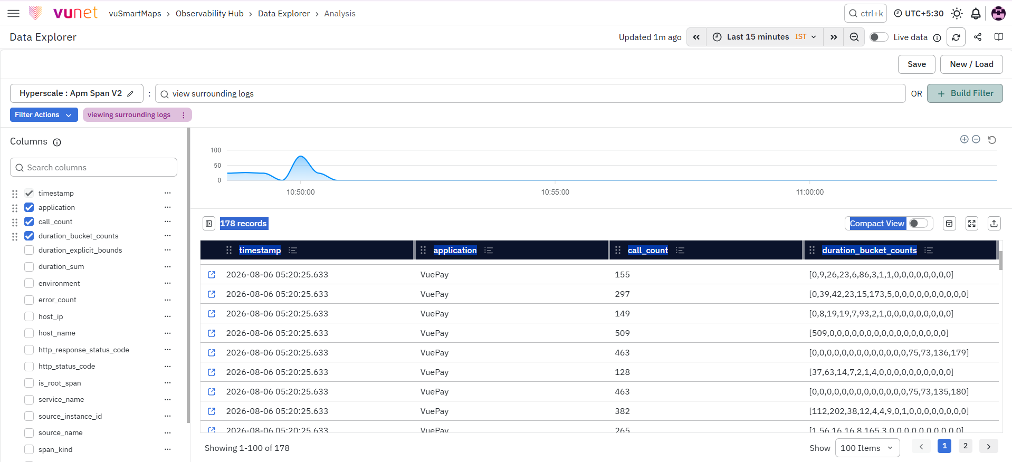Export records using the upload icon
This screenshot has height=462, width=1012.
994,224
